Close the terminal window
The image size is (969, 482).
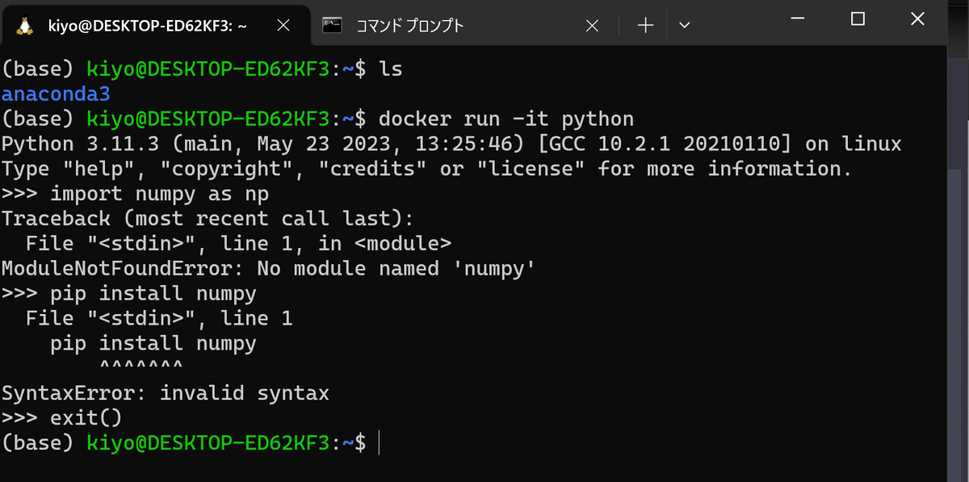point(917,19)
